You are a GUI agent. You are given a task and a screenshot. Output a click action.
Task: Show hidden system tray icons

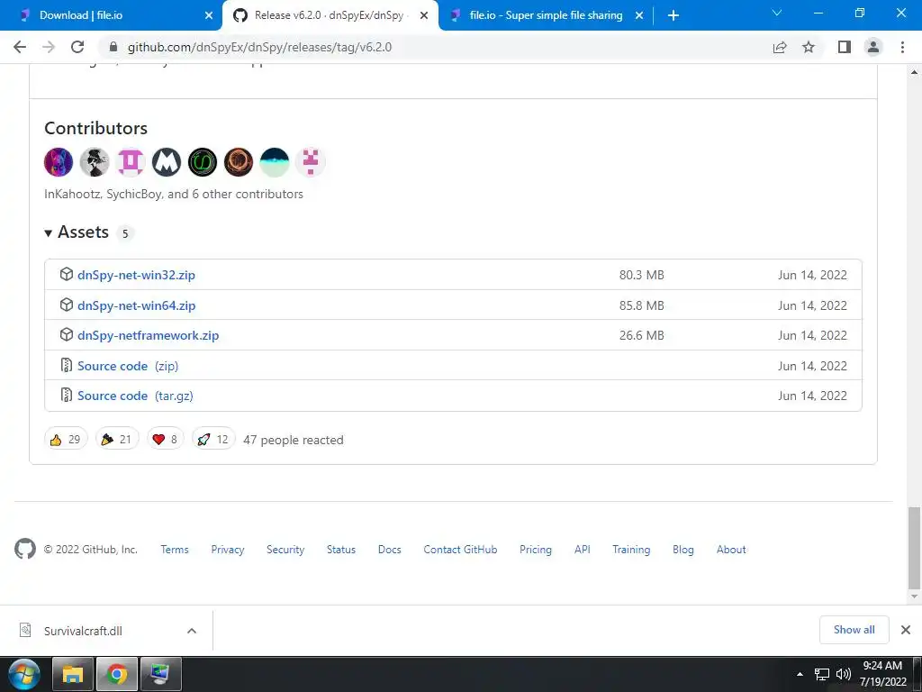[x=800, y=674]
